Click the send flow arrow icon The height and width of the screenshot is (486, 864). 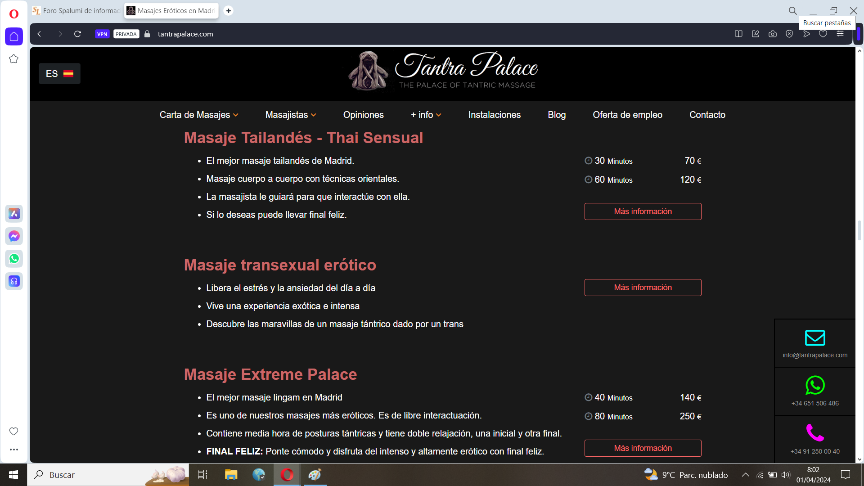tap(806, 34)
